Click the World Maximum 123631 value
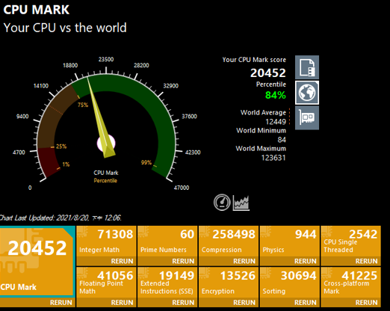 (273, 158)
